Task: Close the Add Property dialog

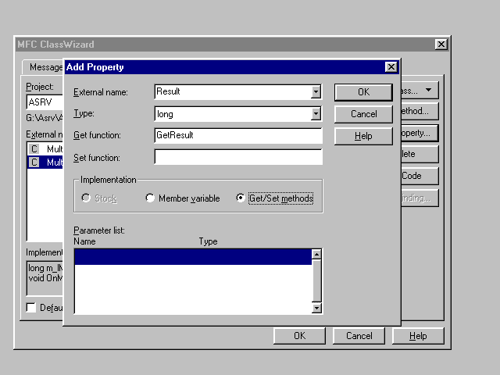Action: [x=391, y=67]
